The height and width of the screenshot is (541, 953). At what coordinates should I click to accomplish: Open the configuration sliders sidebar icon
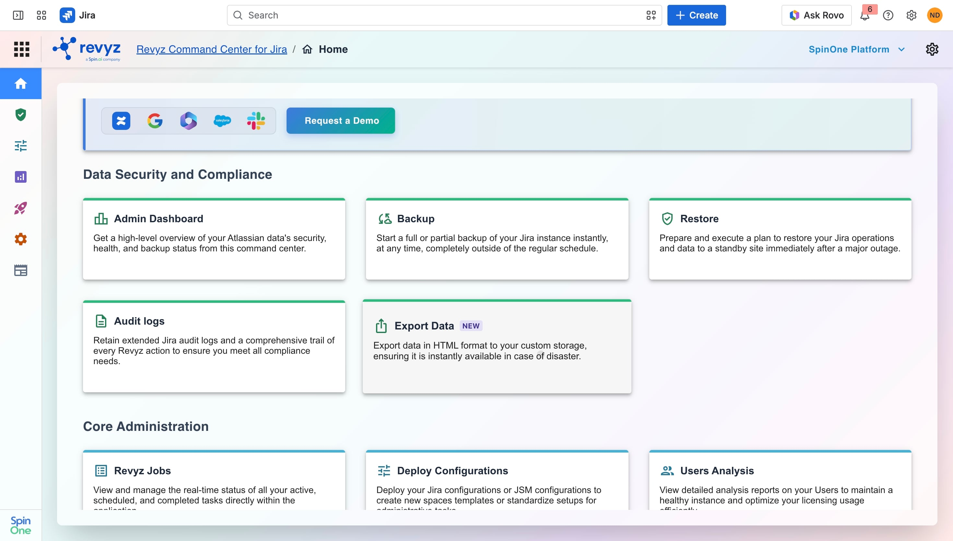21,146
